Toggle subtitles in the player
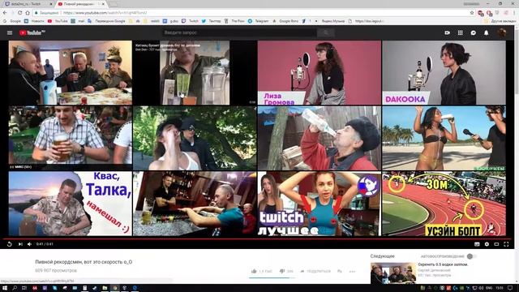519x292 pixels. click(x=477, y=244)
